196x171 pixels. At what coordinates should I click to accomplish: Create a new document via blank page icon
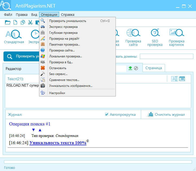tap(15, 22)
